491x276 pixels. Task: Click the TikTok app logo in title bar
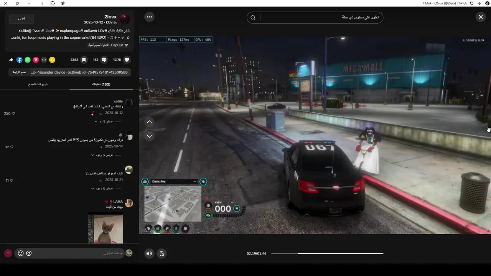(487, 3)
